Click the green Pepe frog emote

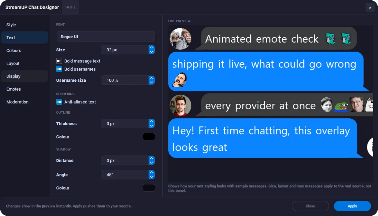[x=341, y=107]
